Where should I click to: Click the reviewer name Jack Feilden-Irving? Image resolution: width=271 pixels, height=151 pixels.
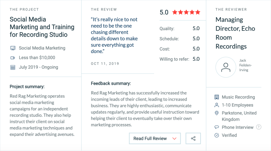(245, 65)
